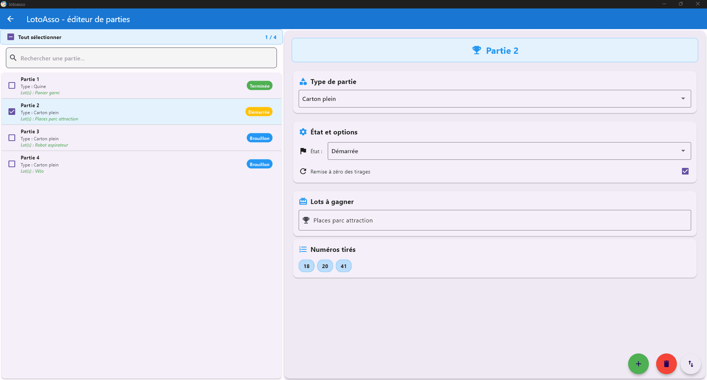Screen dimensions: 707x380
Task: Click the reorder arrows button
Action: [x=690, y=364]
